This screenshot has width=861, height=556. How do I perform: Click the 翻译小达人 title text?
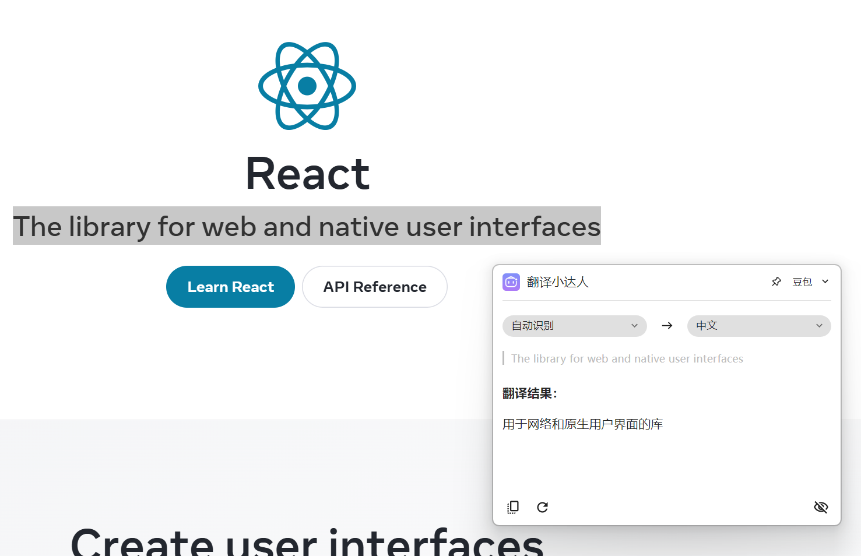558,282
